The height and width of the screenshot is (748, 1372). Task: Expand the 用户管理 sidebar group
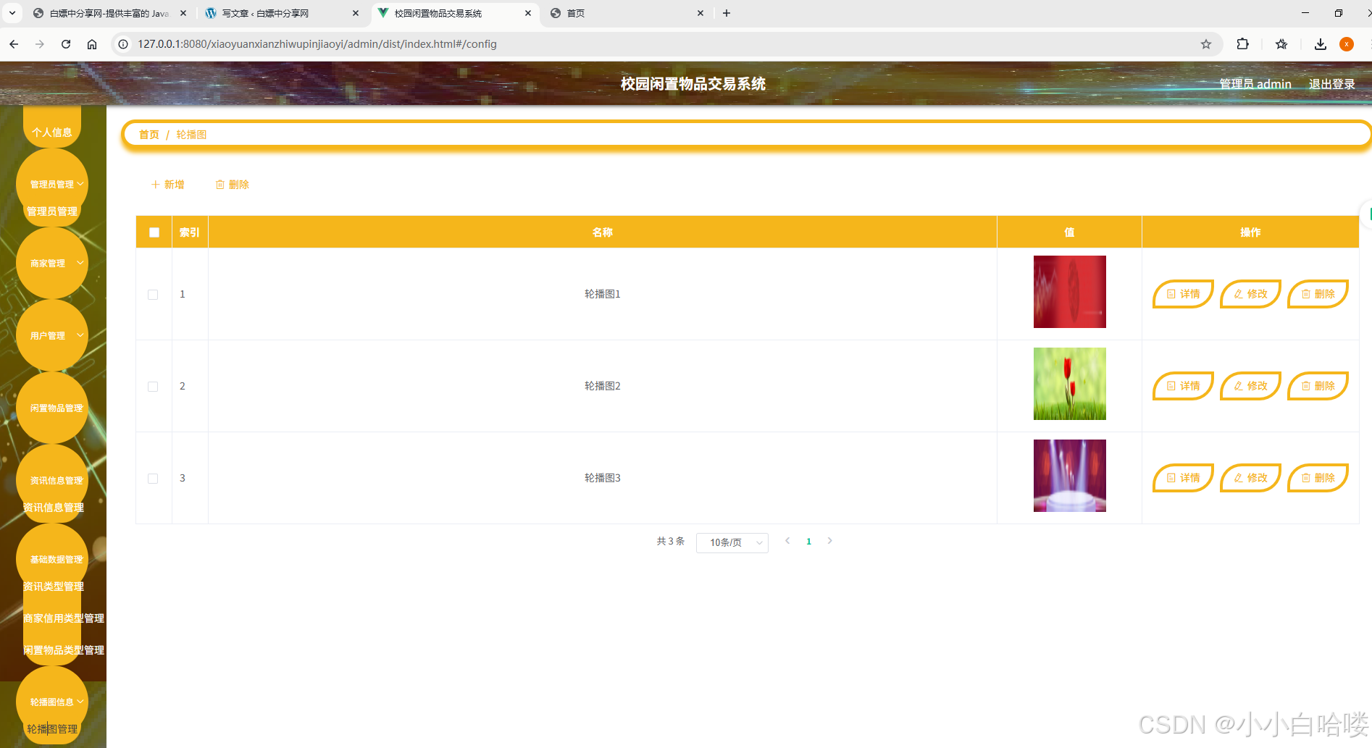(x=52, y=335)
